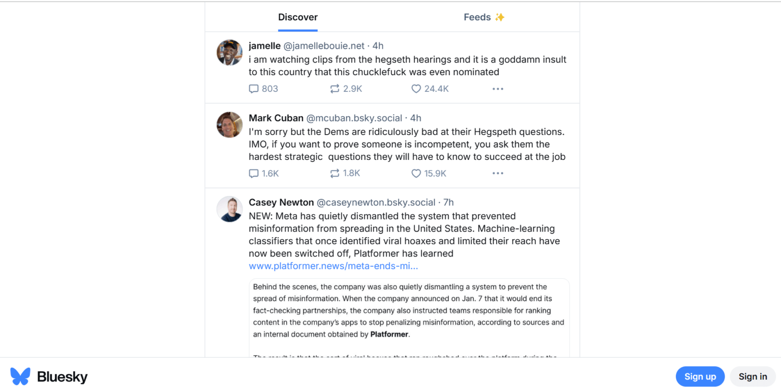The image size is (781, 390).
Task: Select the Discover tab
Action: 297,17
